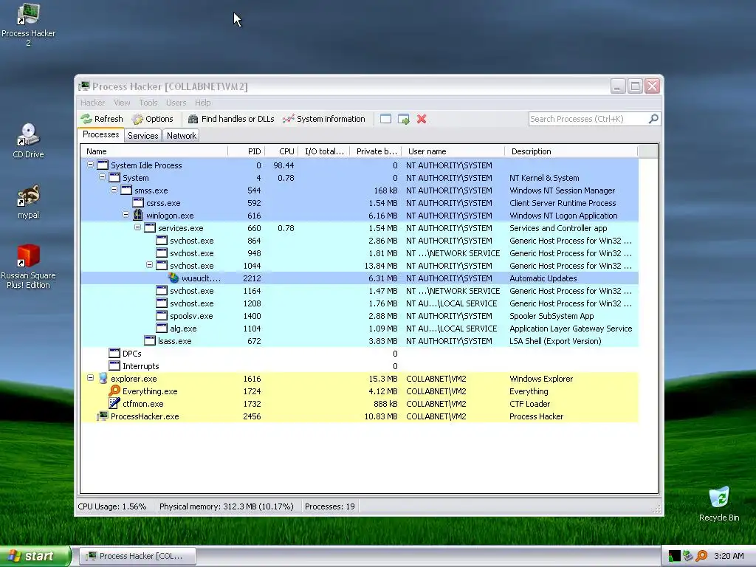Viewport: 756px width, 567px height.
Task: Click the ProcessHacker.exe process icon
Action: click(102, 416)
